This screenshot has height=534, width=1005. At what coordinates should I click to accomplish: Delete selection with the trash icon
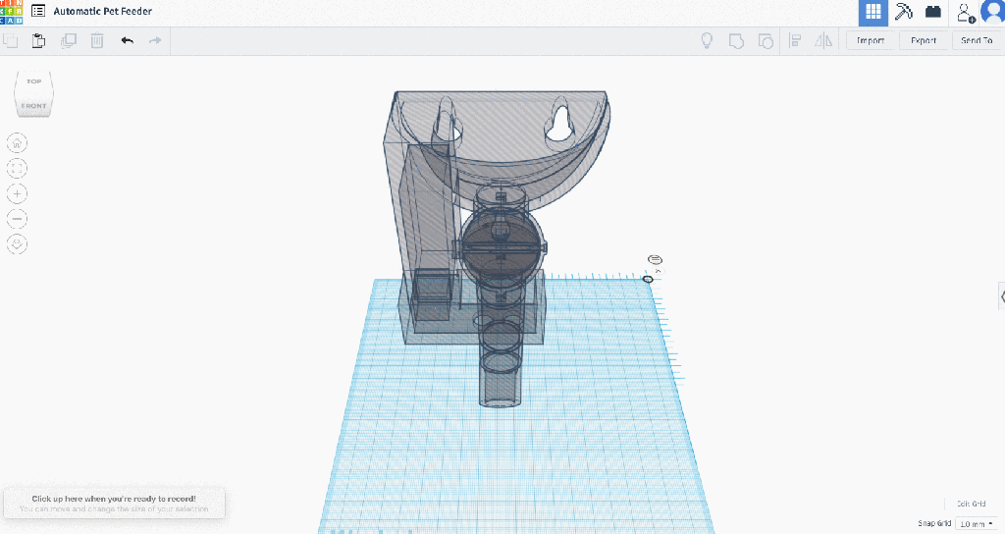[x=97, y=40]
